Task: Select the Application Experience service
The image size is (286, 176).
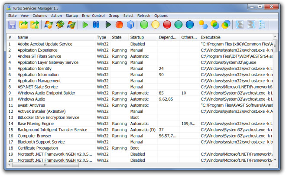Action: [140, 50]
